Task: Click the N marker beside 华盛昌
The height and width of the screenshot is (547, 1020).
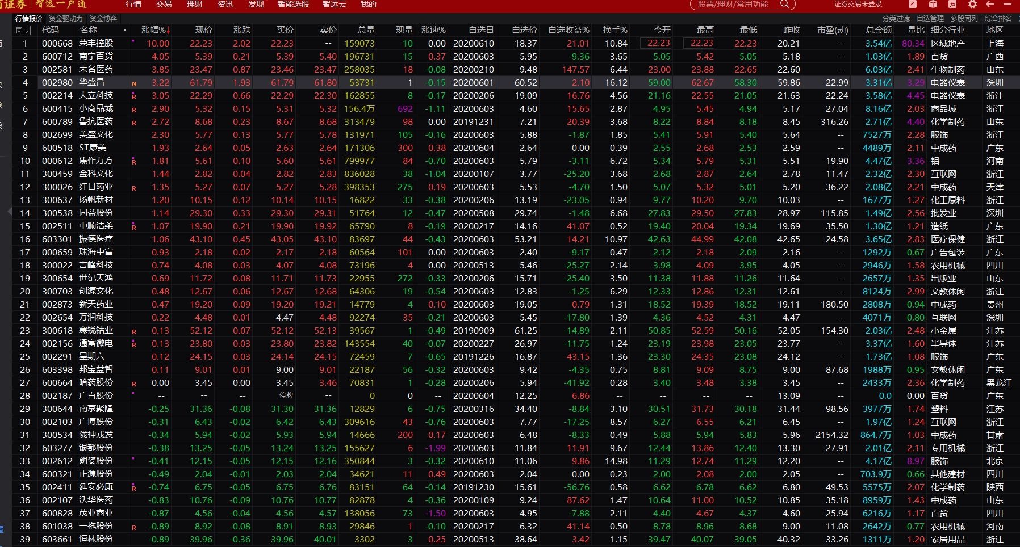Action: 134,83
